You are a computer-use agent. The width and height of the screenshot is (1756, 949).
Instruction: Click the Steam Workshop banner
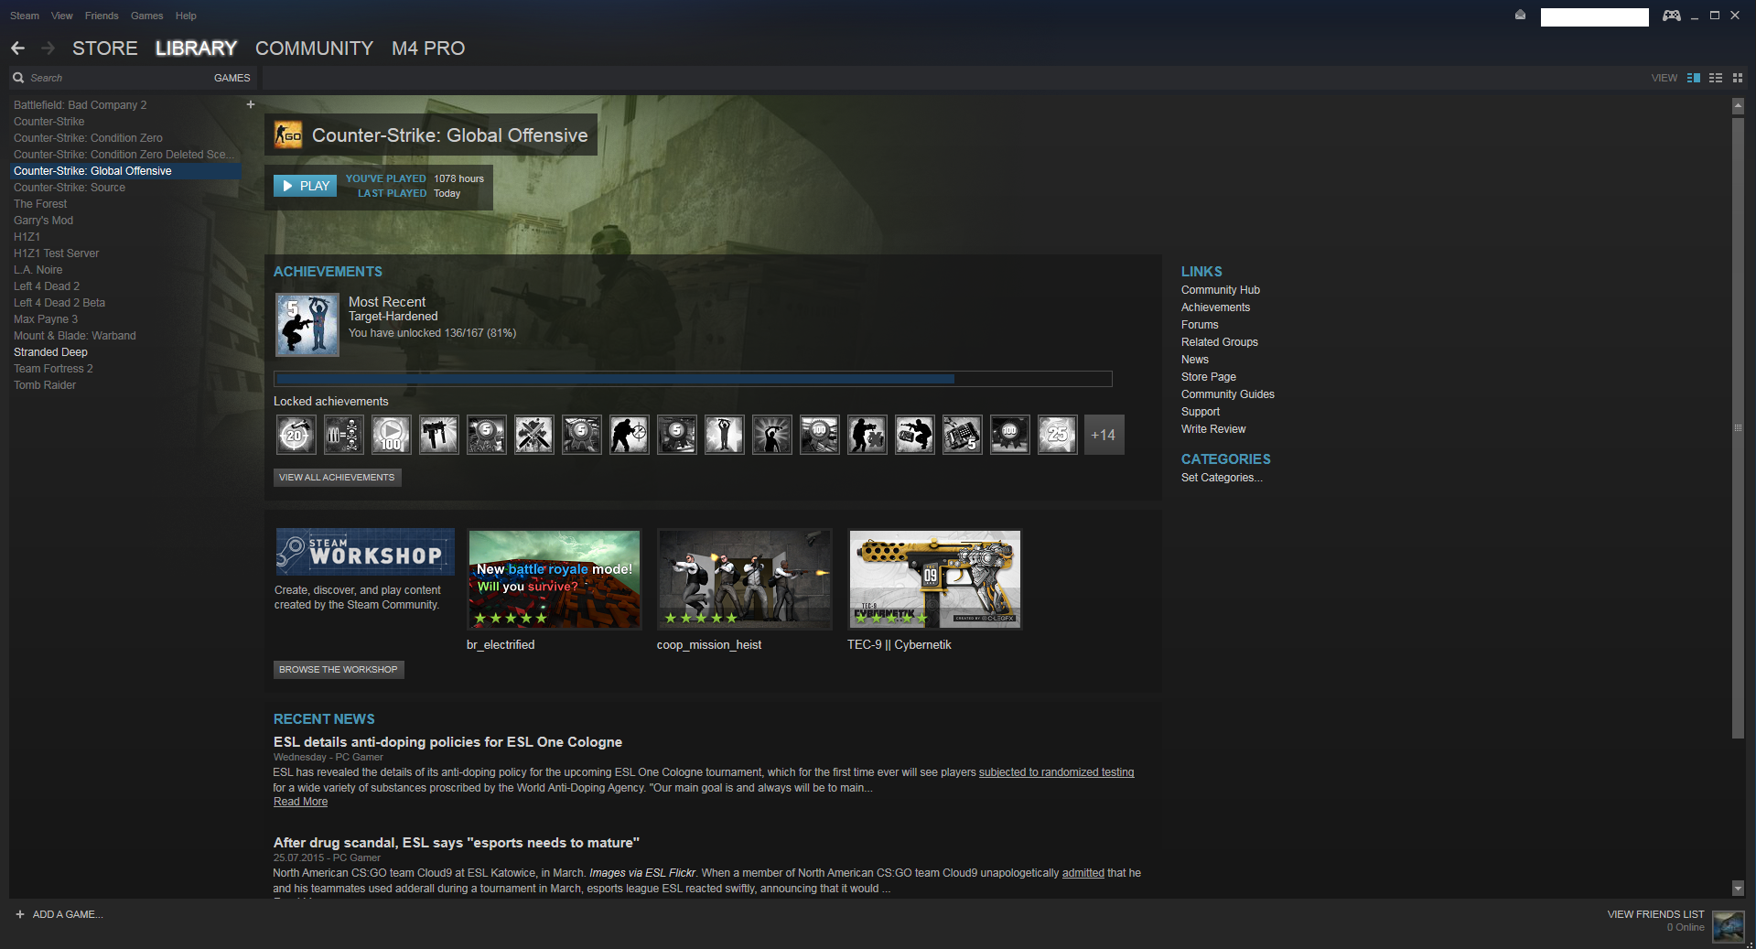tap(365, 552)
